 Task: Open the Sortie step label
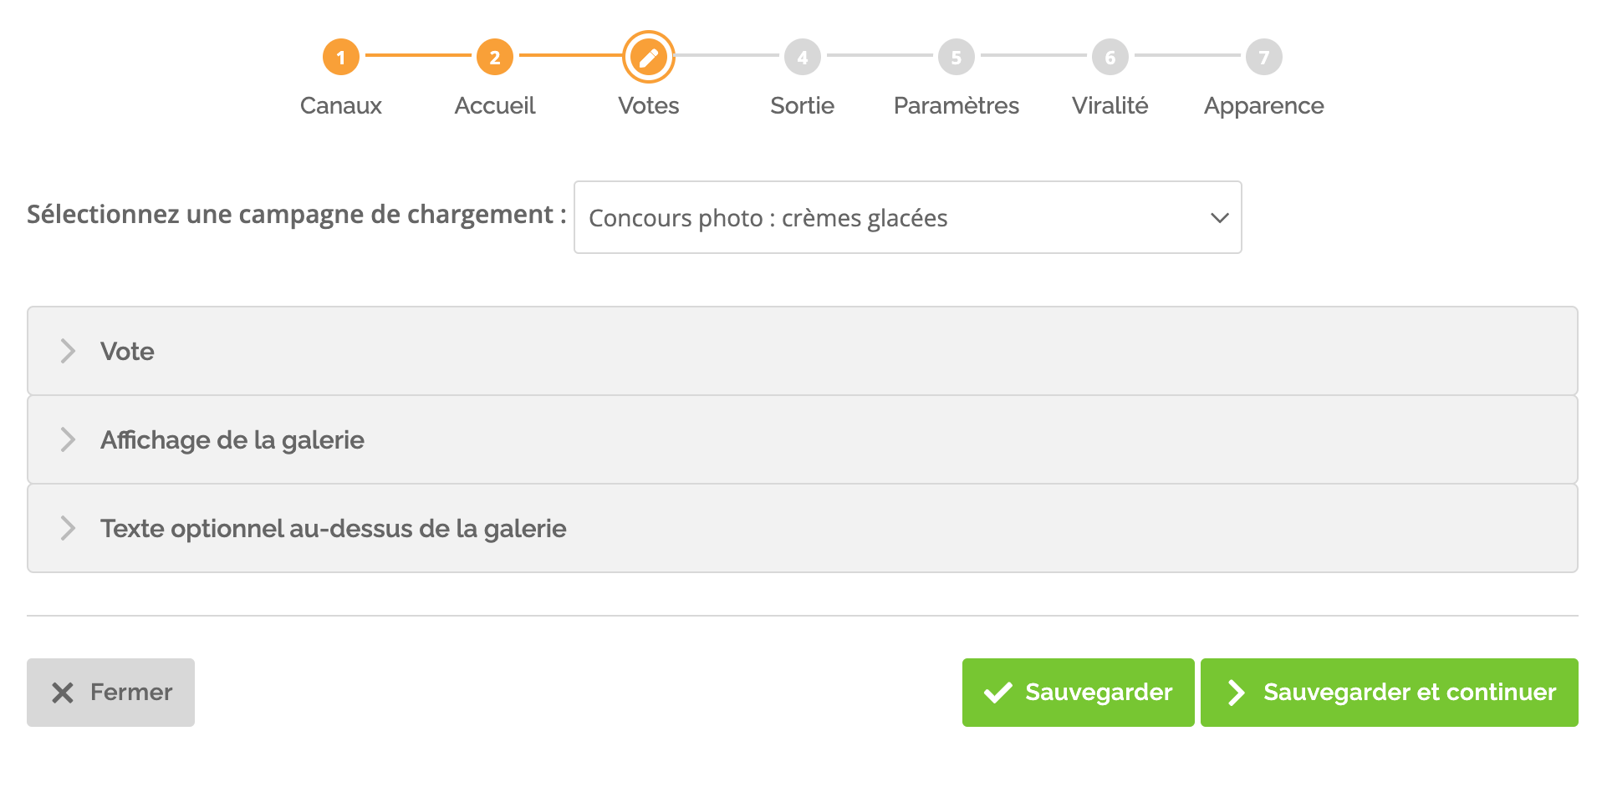click(803, 105)
